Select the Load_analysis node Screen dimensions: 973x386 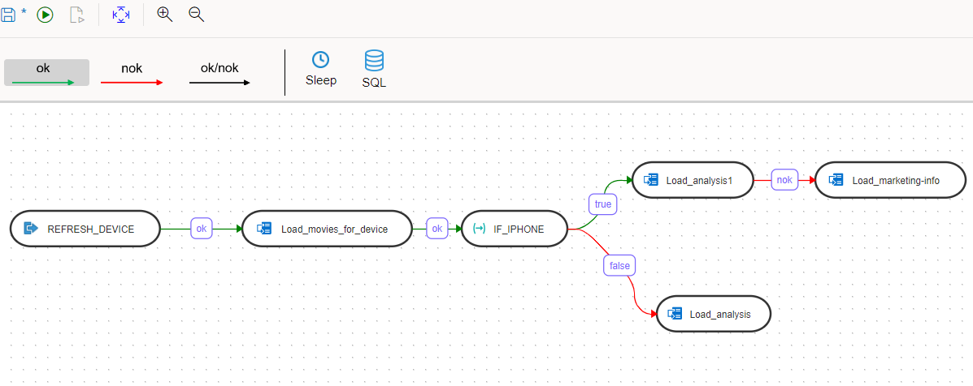pos(714,314)
